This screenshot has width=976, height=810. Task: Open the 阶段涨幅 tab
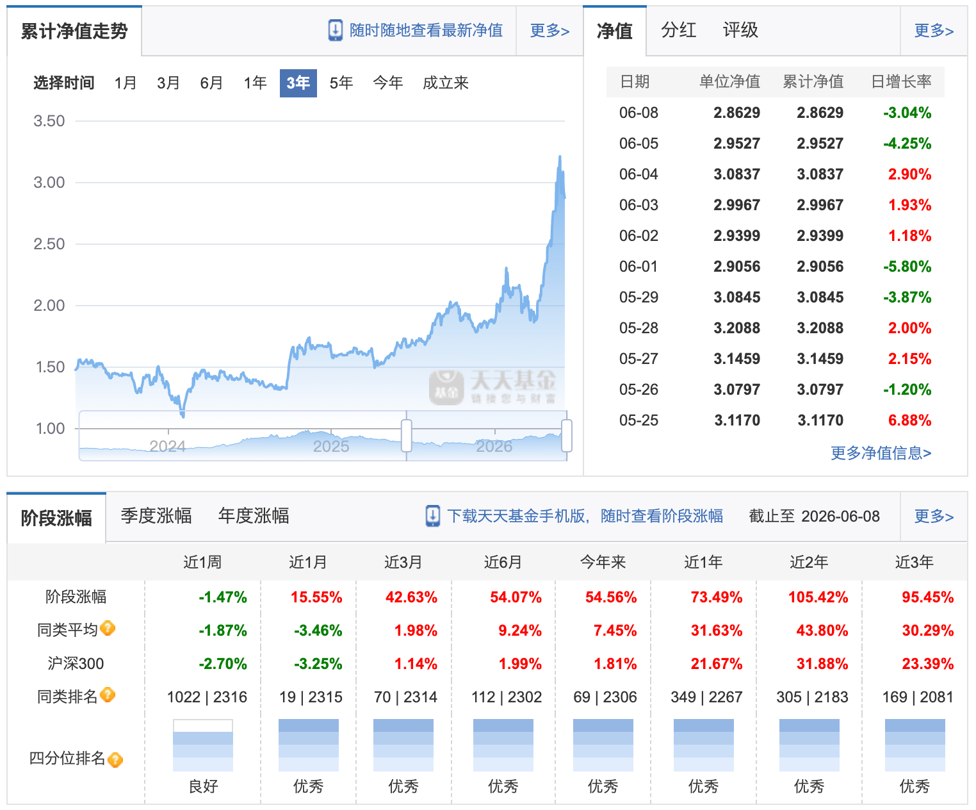click(56, 518)
